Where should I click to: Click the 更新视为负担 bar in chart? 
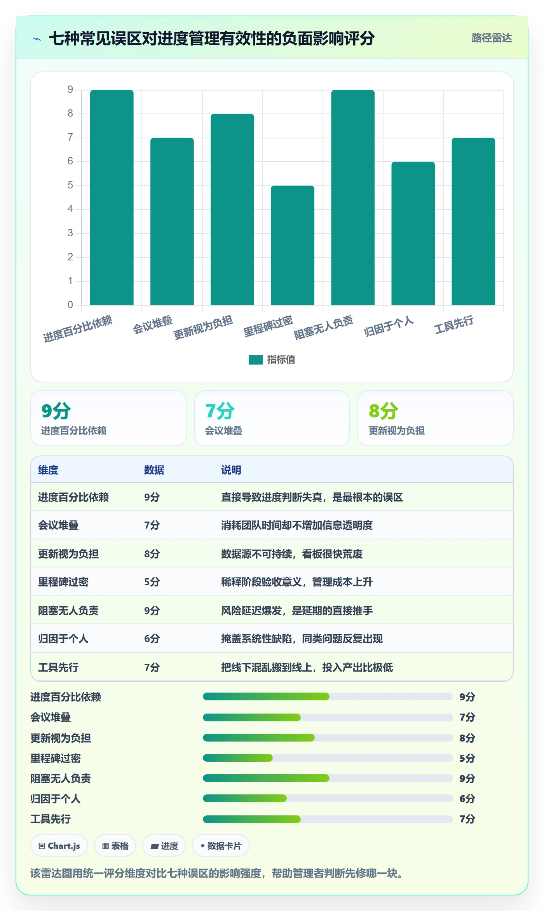(232, 209)
